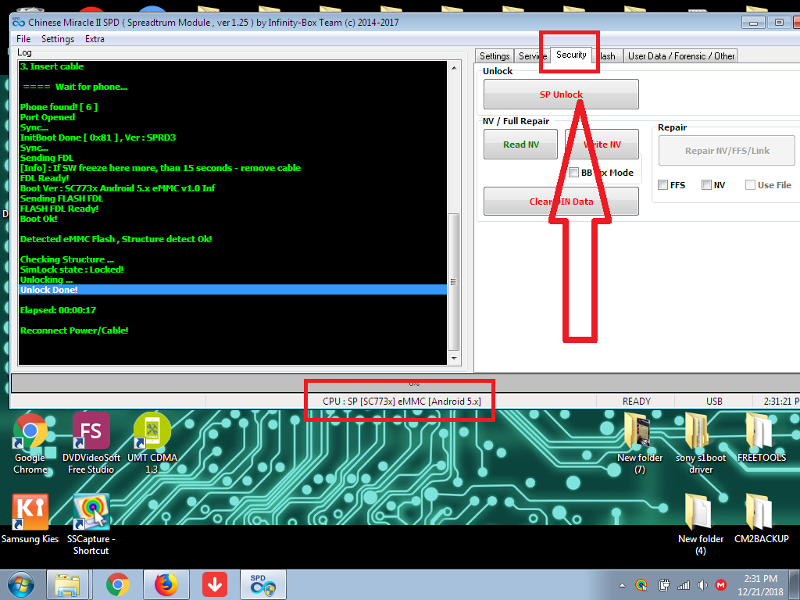Viewport: 800px width, 600px height.
Task: Toggle the BB Fix Mode checkbox
Action: point(573,173)
